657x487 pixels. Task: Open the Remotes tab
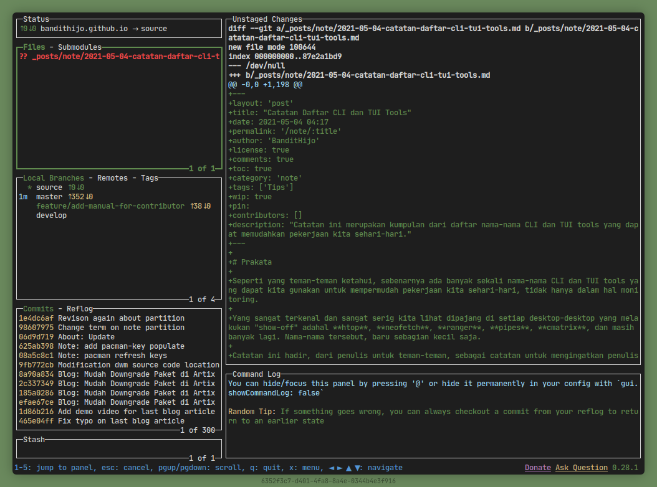point(112,178)
